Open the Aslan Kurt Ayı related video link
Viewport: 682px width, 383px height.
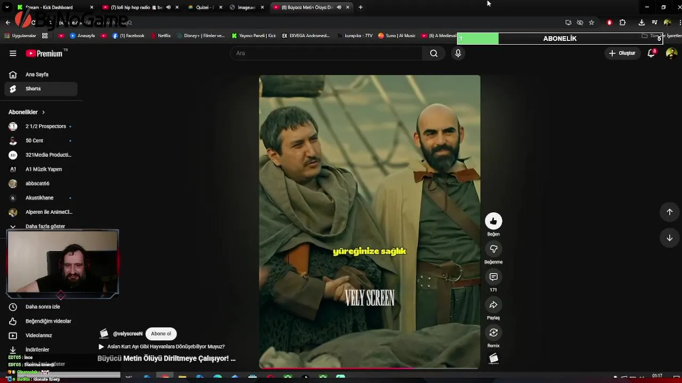click(x=162, y=347)
